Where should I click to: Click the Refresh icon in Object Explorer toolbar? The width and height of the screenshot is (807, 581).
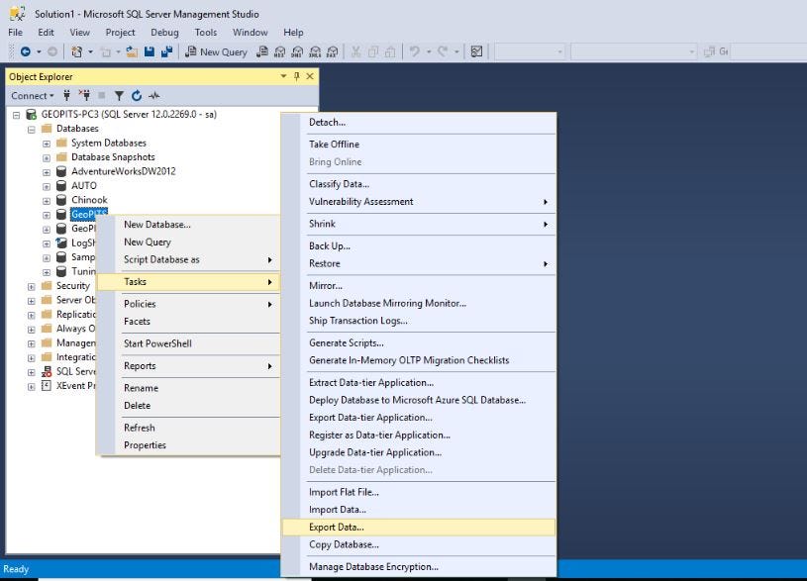pos(137,95)
